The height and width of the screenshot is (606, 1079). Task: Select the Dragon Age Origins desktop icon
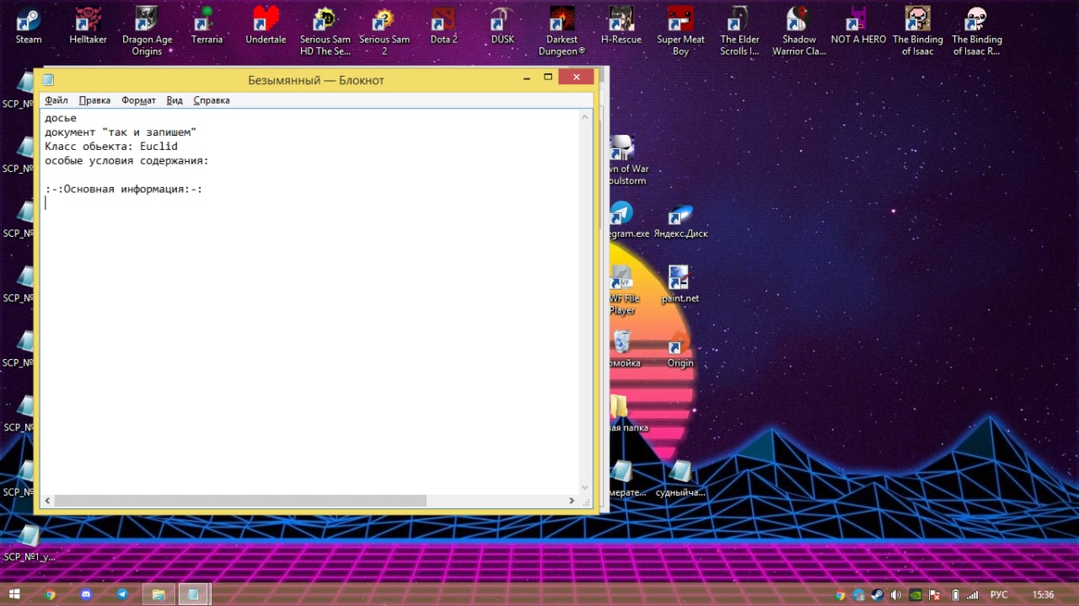147,31
